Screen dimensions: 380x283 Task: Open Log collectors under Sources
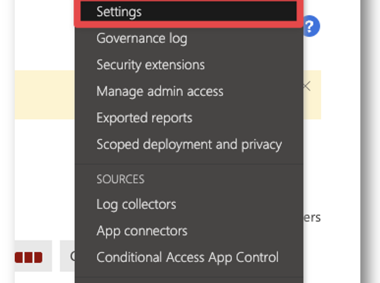(136, 204)
